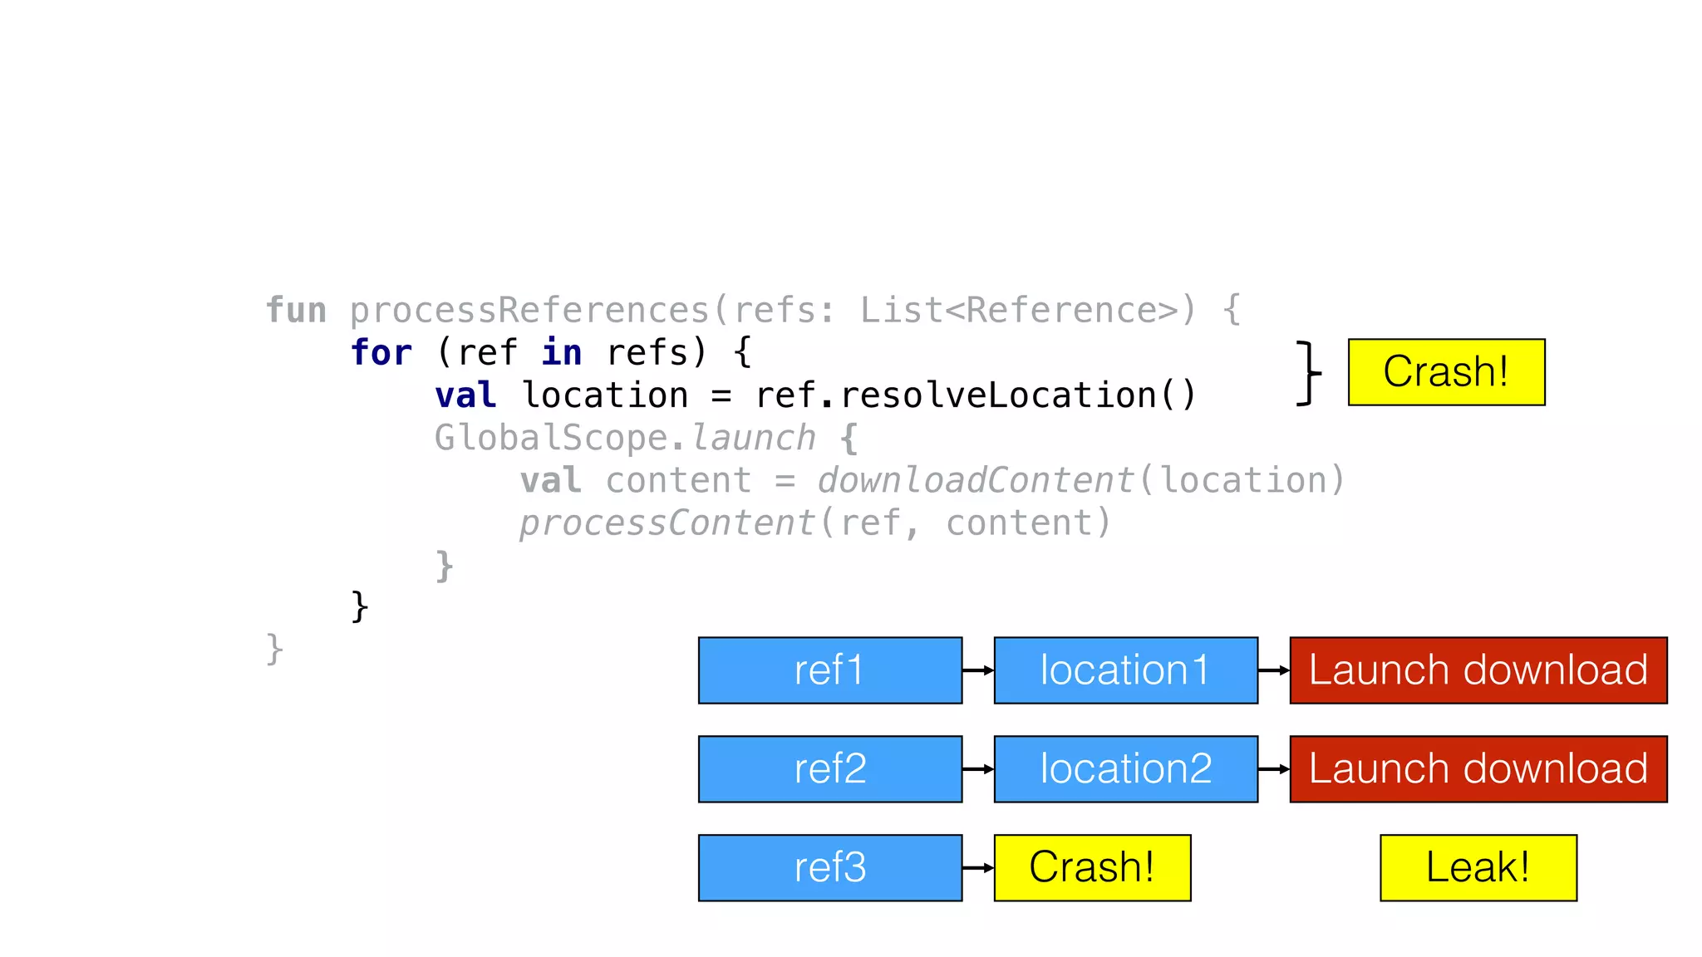Click the yellow Leak! label
Screen dimensions: 1702x957
coord(1478,867)
